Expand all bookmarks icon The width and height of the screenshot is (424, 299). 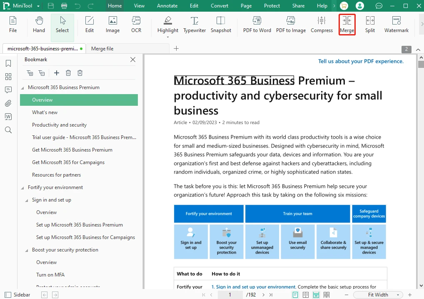pos(30,73)
